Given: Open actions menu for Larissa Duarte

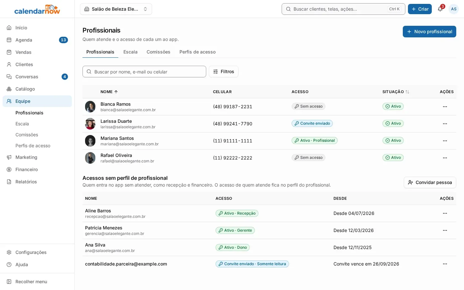Looking at the screenshot, I should coord(445,124).
